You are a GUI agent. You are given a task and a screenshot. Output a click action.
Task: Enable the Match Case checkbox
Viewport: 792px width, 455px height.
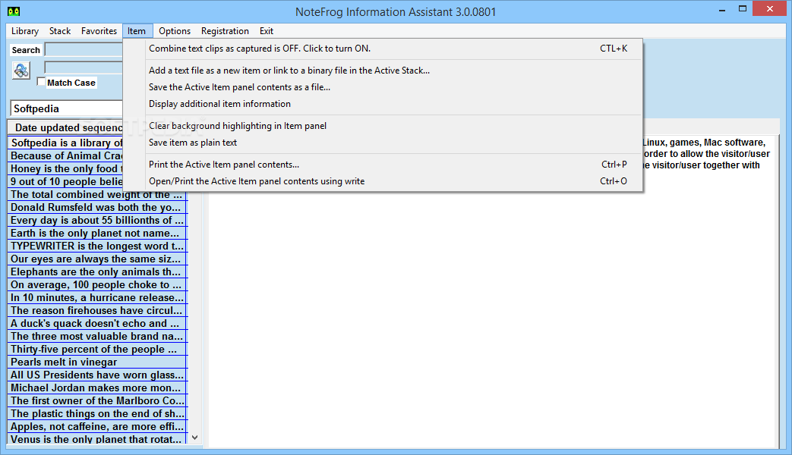pyautogui.click(x=42, y=82)
